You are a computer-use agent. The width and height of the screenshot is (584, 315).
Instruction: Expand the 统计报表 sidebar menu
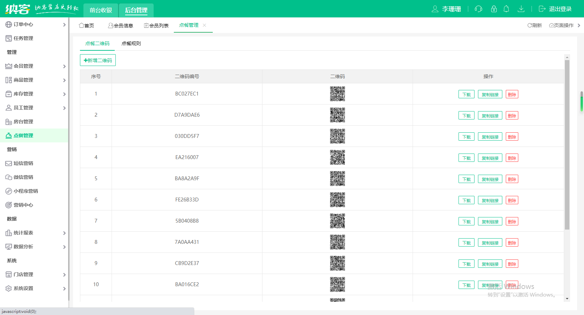[35, 233]
